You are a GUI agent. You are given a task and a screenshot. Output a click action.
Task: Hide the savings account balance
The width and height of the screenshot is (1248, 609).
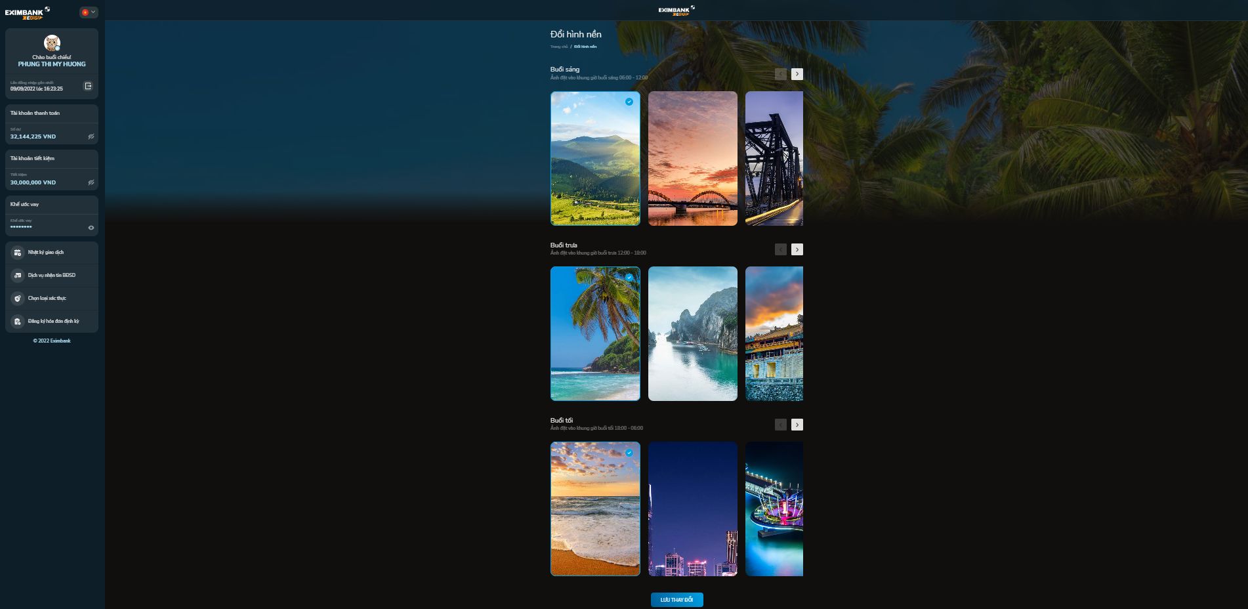pos(91,182)
